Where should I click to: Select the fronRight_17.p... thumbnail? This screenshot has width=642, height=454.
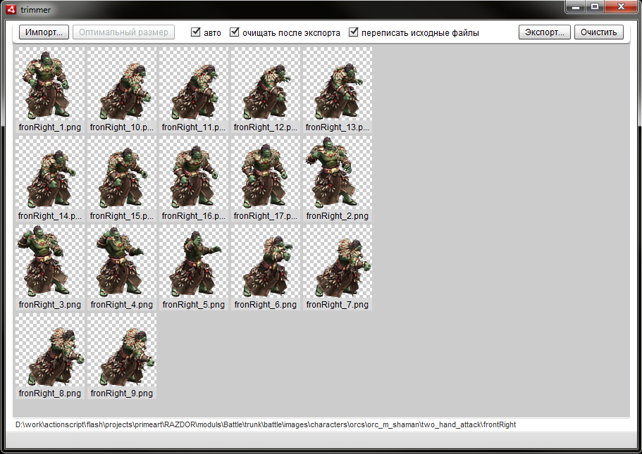tap(265, 178)
